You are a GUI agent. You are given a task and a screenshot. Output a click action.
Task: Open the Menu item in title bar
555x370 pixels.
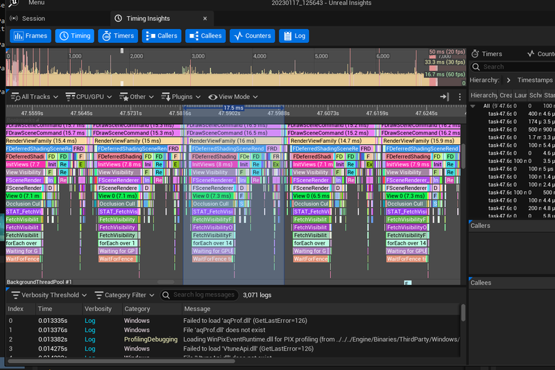point(37,3)
